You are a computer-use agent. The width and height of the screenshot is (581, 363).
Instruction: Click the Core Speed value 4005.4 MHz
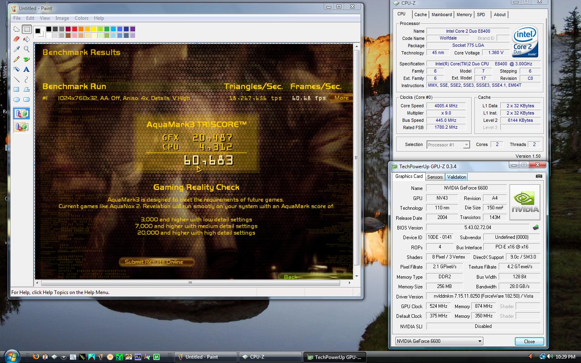pyautogui.click(x=445, y=106)
